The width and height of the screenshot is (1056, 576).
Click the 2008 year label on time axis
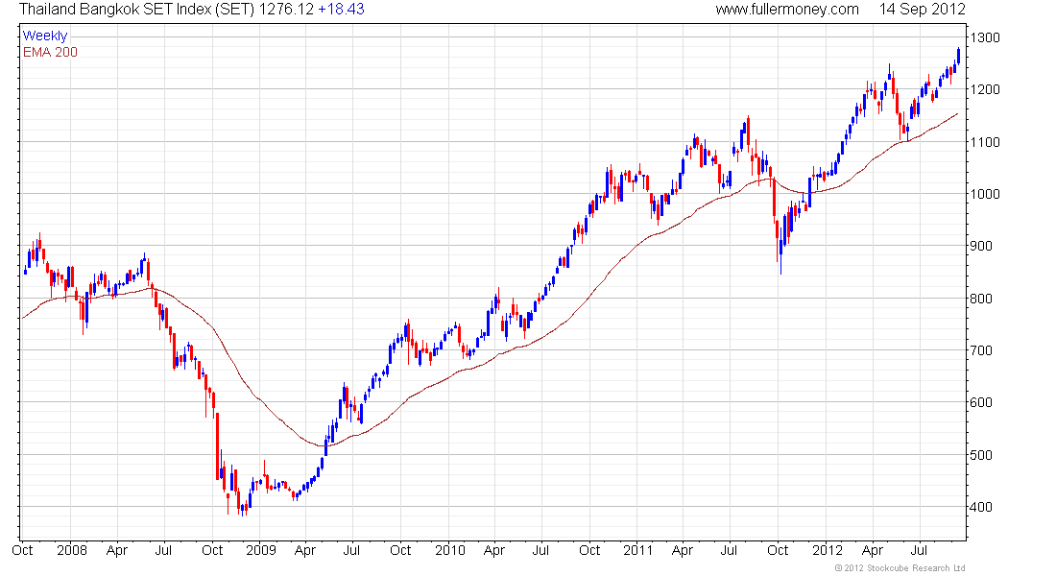(x=72, y=550)
